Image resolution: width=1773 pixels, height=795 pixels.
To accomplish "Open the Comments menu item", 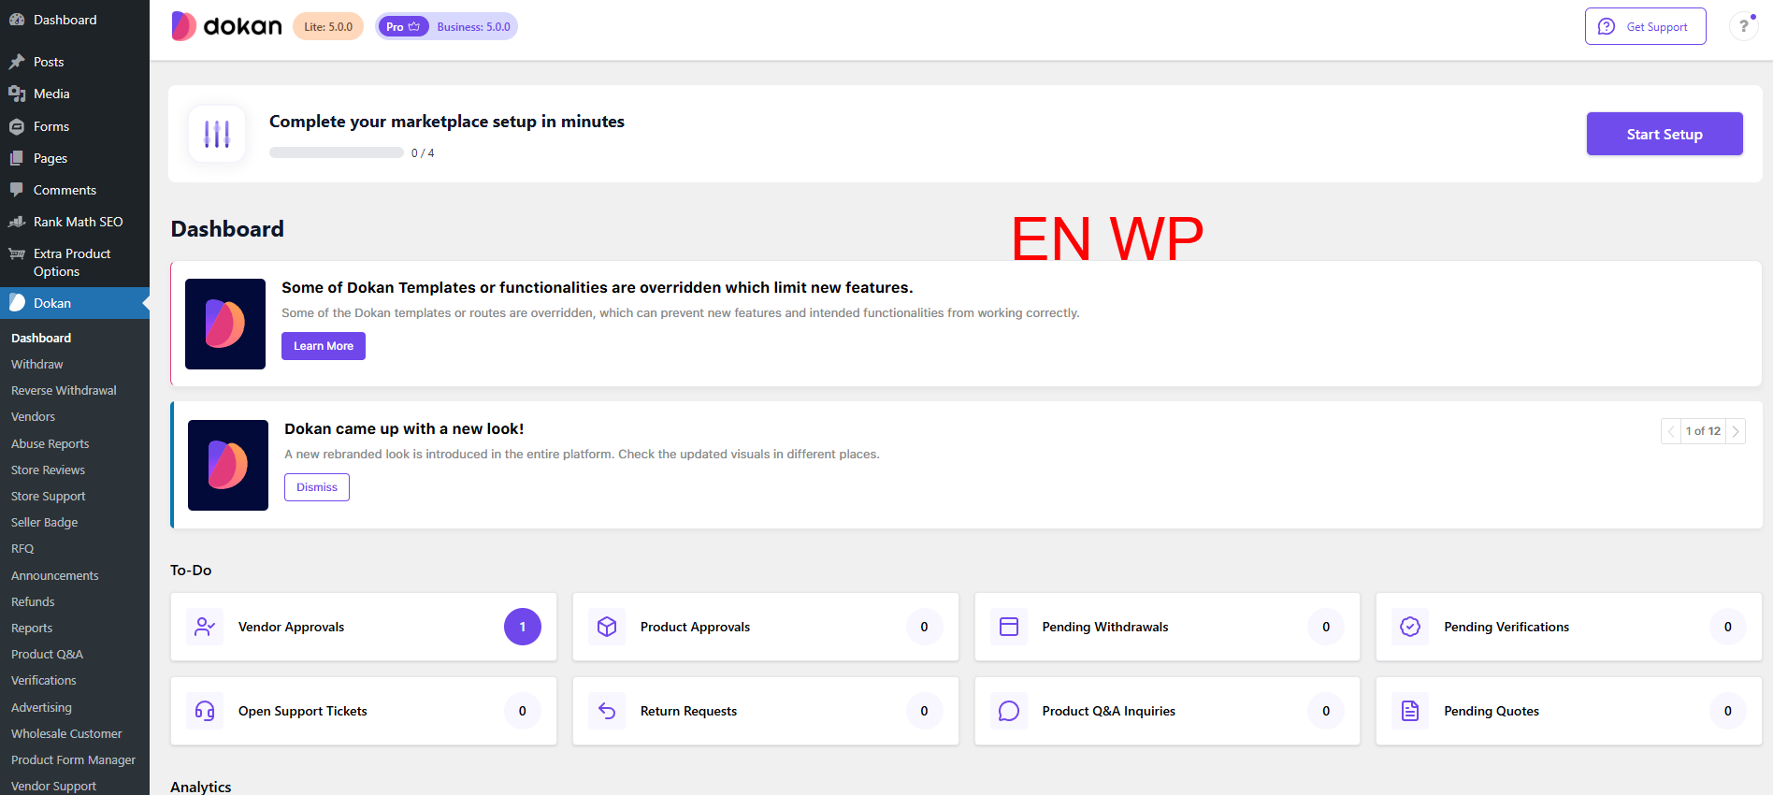I will click(x=75, y=190).
